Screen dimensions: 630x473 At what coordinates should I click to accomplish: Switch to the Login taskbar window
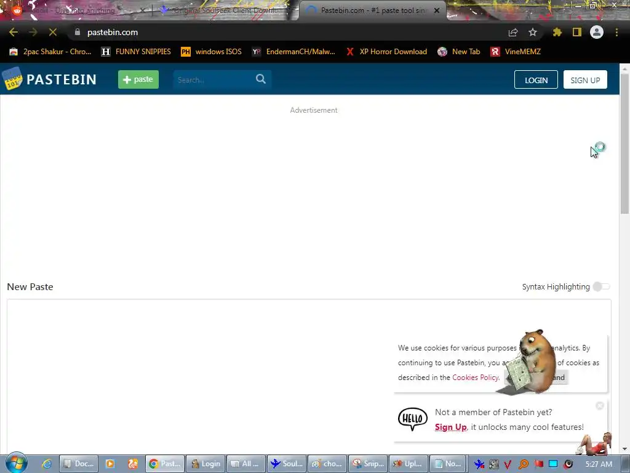(205, 464)
